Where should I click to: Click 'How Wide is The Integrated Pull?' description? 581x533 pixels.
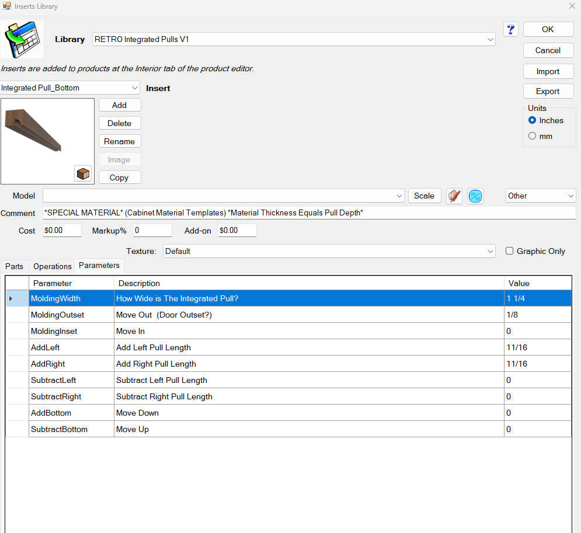(309, 298)
